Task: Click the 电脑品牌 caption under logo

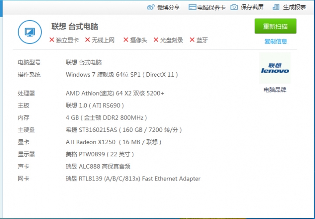Action: [275, 90]
